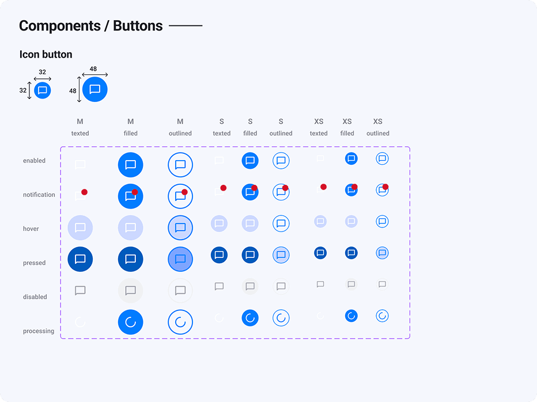This screenshot has width=537, height=402.
Task: Click the S filled enabled chat button
Action: point(250,161)
